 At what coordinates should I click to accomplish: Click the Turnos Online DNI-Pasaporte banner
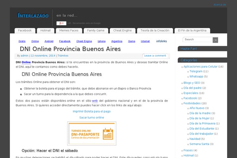(92, 131)
